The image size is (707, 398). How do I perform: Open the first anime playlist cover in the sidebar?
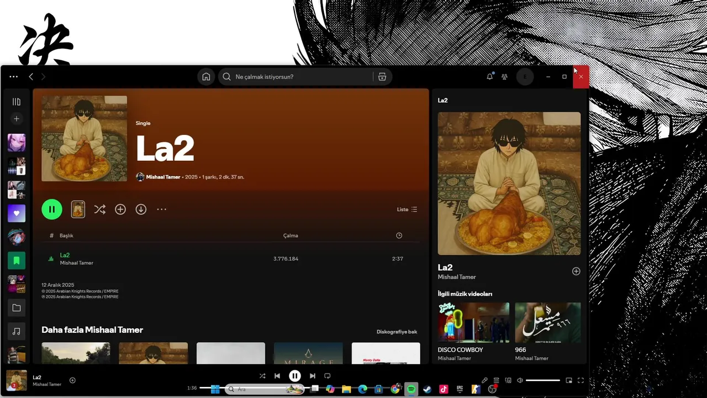point(17,143)
